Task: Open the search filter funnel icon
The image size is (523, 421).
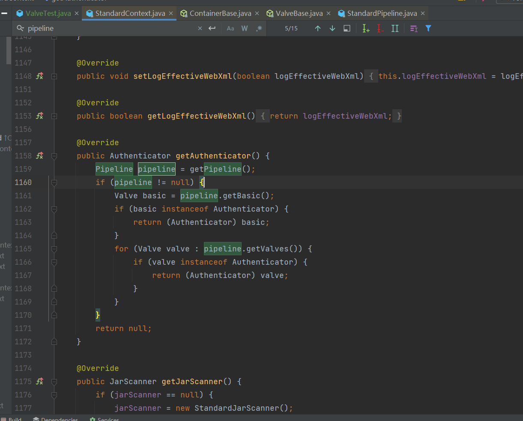Action: [x=428, y=28]
